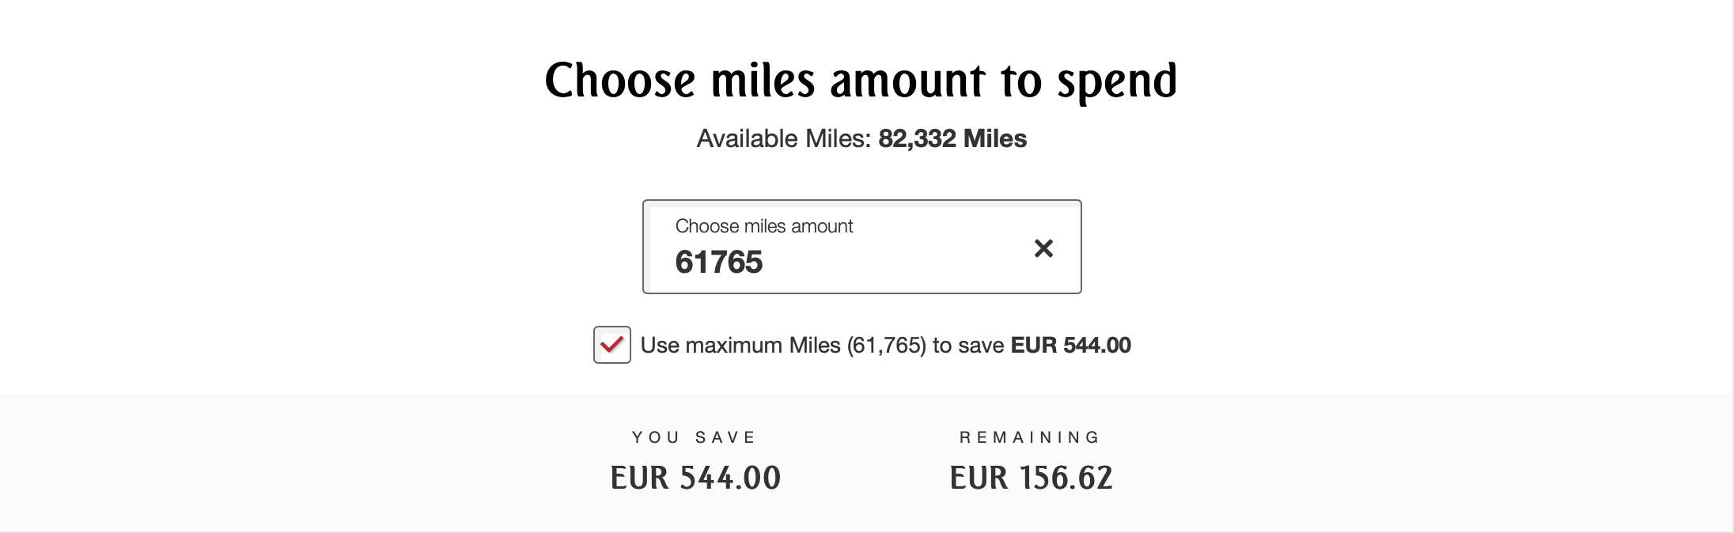Viewport: 1734px width, 533px height.
Task: Click the 'YOU SAVE' caption
Action: [x=694, y=437]
